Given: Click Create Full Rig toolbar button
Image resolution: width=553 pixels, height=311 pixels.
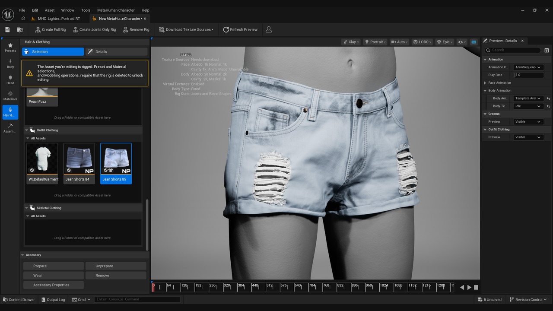Looking at the screenshot, I should click(50, 29).
